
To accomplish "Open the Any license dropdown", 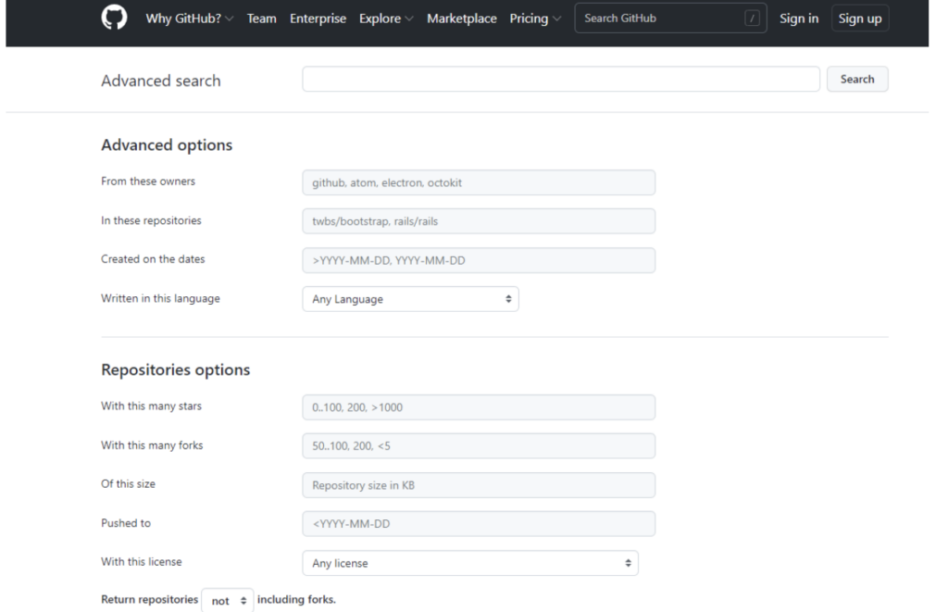I will 469,563.
